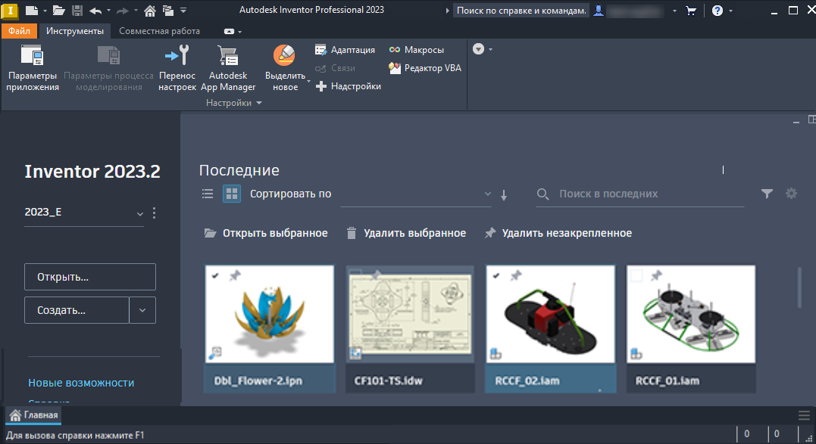Switch recent files to list view
This screenshot has width=816, height=444.
[208, 194]
